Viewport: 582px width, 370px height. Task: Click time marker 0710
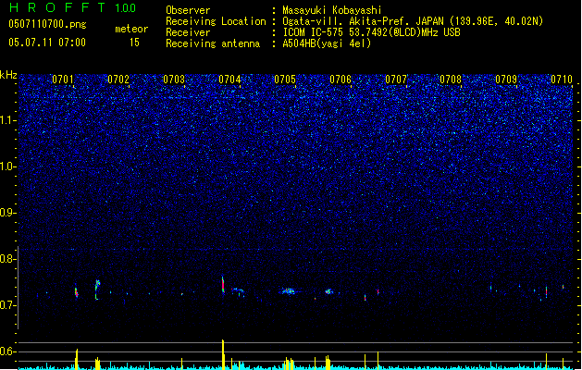point(562,80)
